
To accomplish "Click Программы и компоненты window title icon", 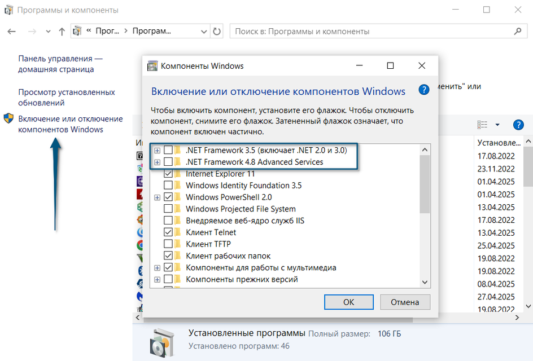I will 8,10.
